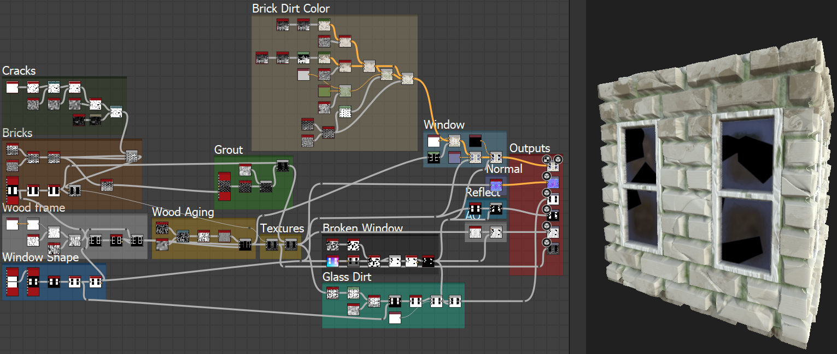Select the white uniform node below Glass Dirt chain
837x354 pixels.
pyautogui.click(x=395, y=317)
